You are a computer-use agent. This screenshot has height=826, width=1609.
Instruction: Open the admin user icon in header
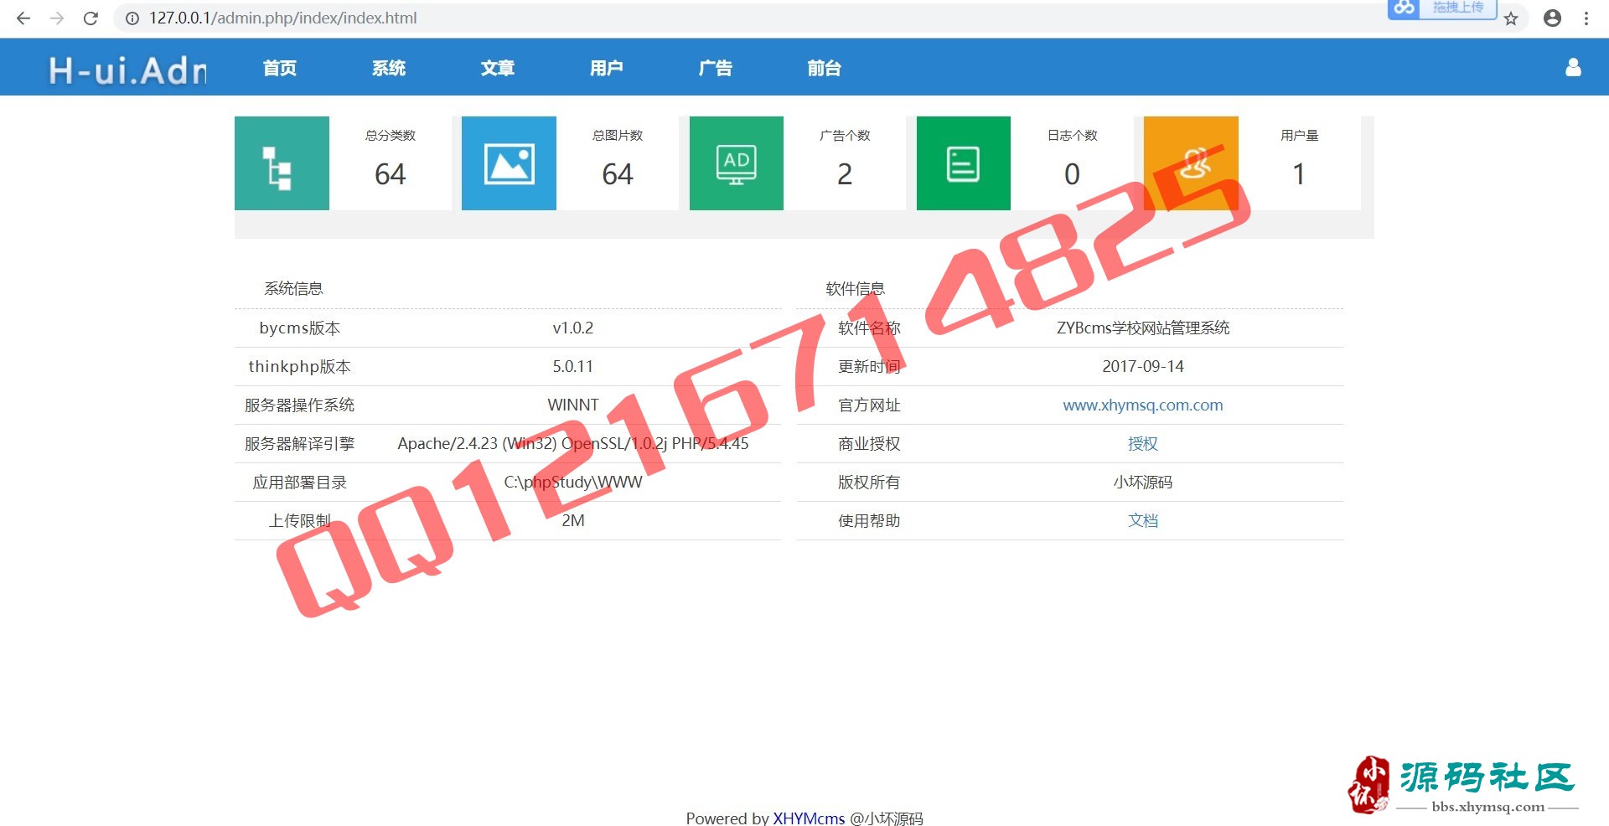tap(1573, 67)
